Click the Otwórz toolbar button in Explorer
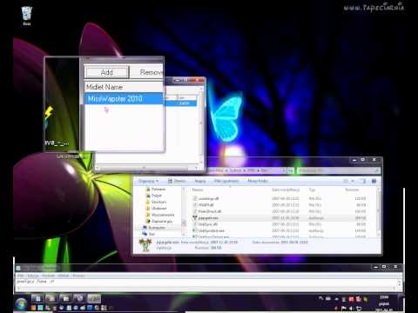This screenshot has width=418, height=313. tap(177, 181)
